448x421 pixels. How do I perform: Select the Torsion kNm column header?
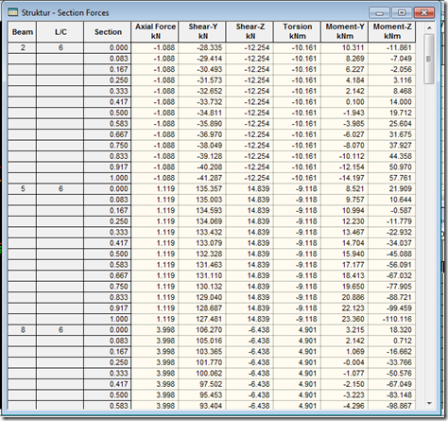point(297,31)
